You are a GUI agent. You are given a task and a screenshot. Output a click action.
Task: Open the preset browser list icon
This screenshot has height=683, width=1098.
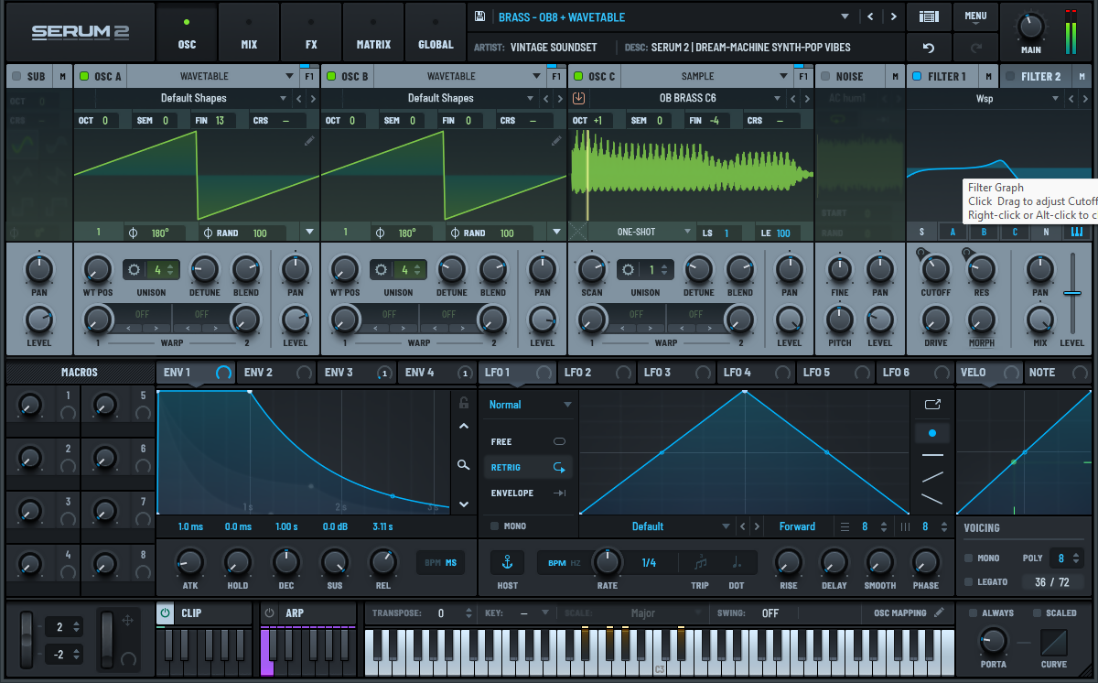929,16
